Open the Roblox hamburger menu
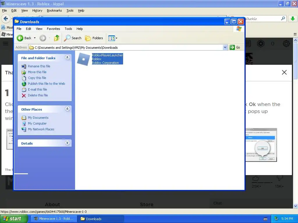 tap(6, 44)
